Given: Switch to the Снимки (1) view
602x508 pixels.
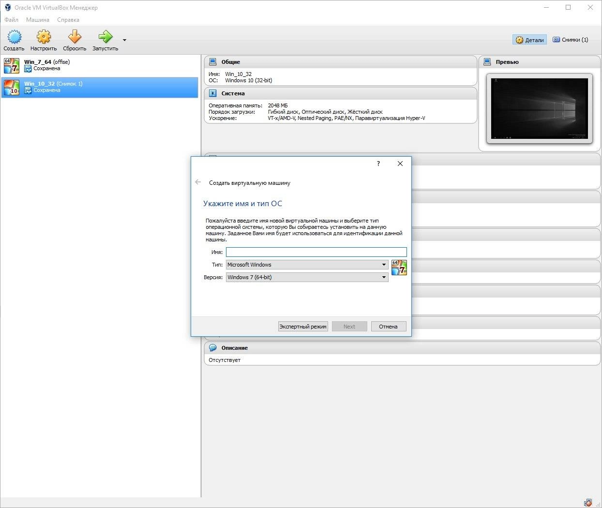Looking at the screenshot, I should coord(571,40).
